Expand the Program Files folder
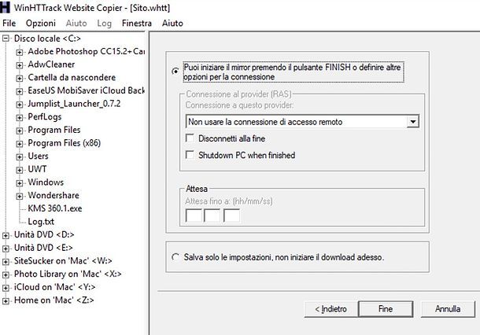This screenshot has width=480, height=335. (20, 131)
